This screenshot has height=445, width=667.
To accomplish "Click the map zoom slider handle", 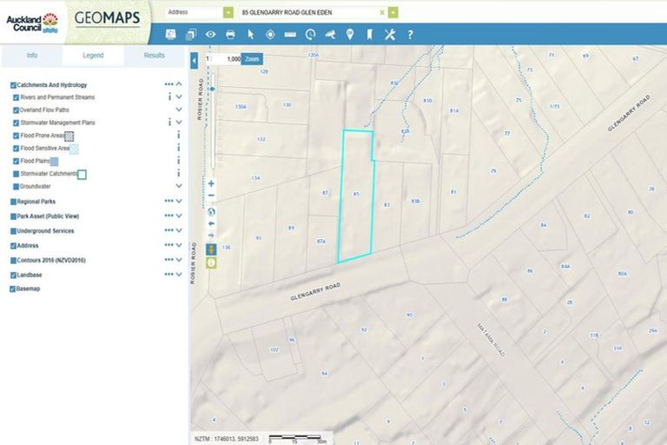I will [211, 89].
